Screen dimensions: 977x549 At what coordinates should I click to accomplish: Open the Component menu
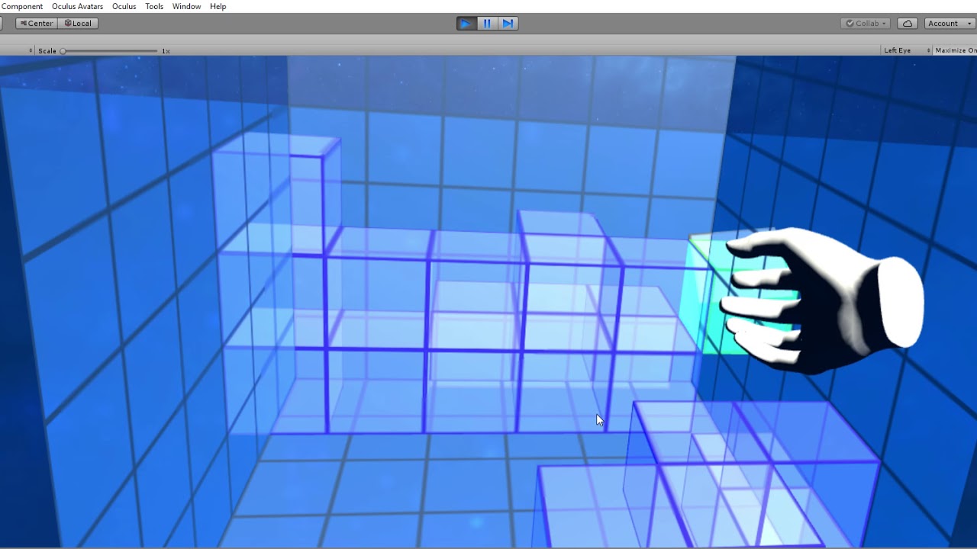[22, 6]
